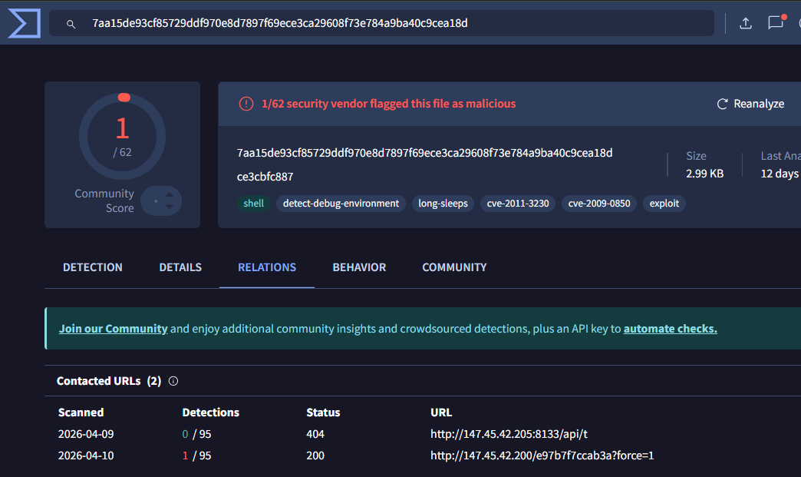This screenshot has width=801, height=477.
Task: Vote down on community score
Action: pyautogui.click(x=170, y=207)
